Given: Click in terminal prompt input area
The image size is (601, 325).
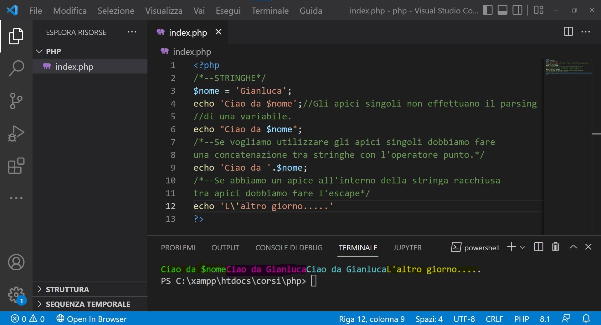Looking at the screenshot, I should click(314, 281).
